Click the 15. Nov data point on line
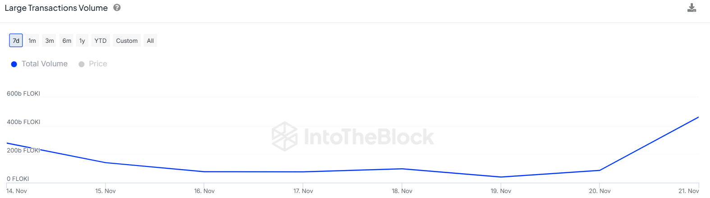The width and height of the screenshot is (710, 198). click(105, 162)
